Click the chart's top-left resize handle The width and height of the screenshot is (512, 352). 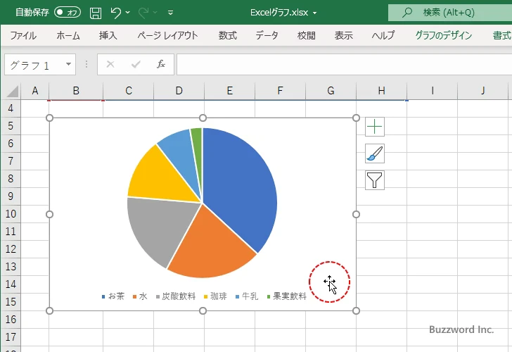pos(50,118)
